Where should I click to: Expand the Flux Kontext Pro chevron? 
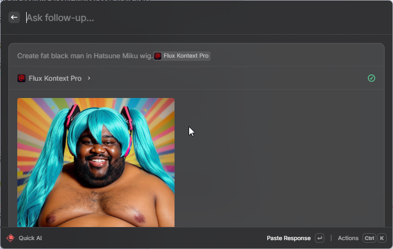coord(89,78)
